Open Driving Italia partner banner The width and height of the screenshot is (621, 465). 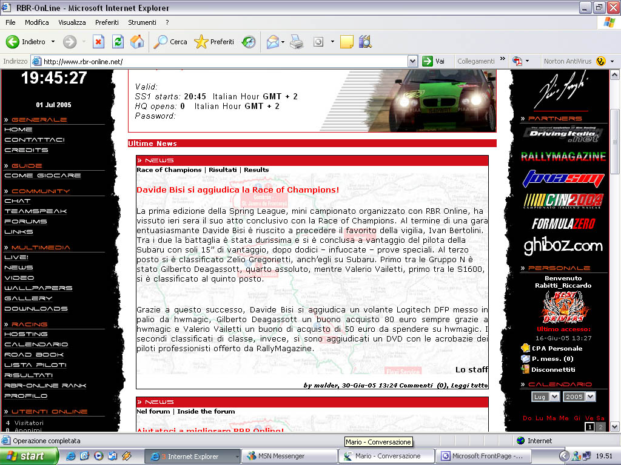(563, 134)
